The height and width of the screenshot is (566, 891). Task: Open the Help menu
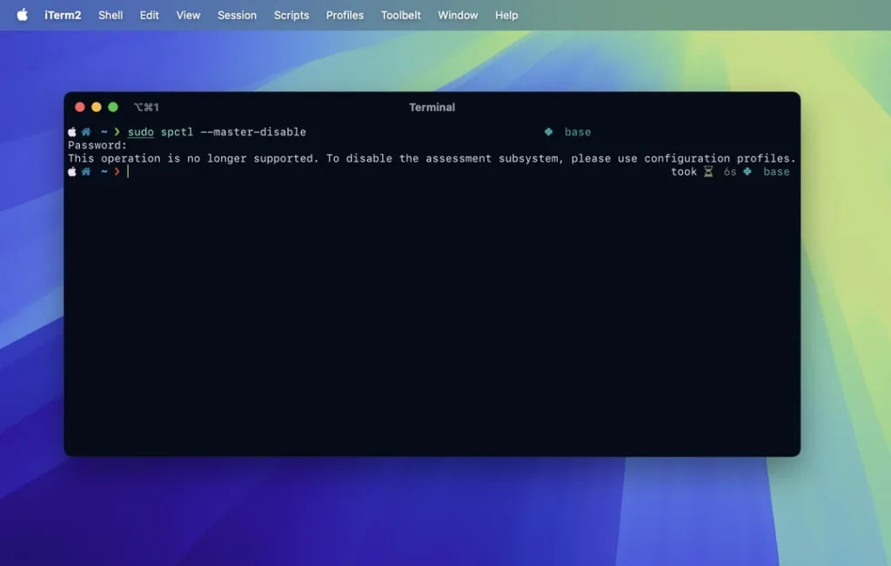506,16
